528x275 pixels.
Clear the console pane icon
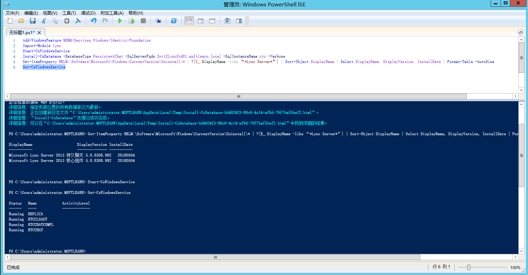pyautogui.click(x=78, y=21)
